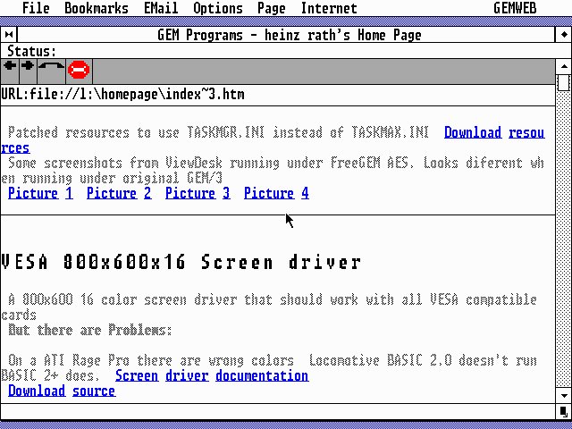Click the window resize handle in corner

click(564, 412)
